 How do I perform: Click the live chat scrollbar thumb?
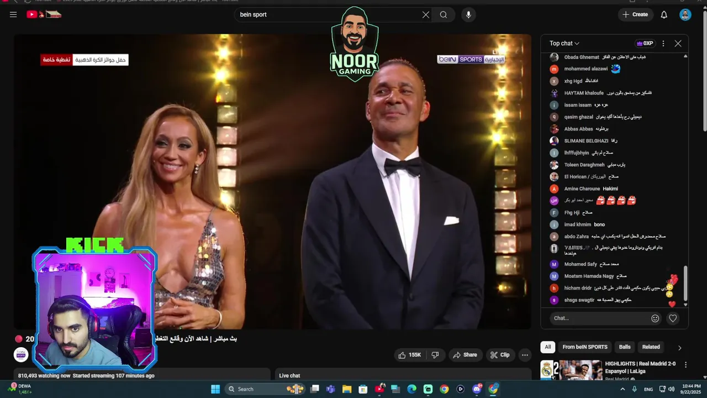point(685,283)
